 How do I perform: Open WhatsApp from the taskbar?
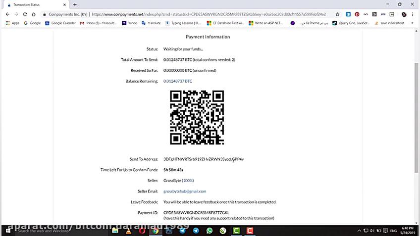pos(210,231)
